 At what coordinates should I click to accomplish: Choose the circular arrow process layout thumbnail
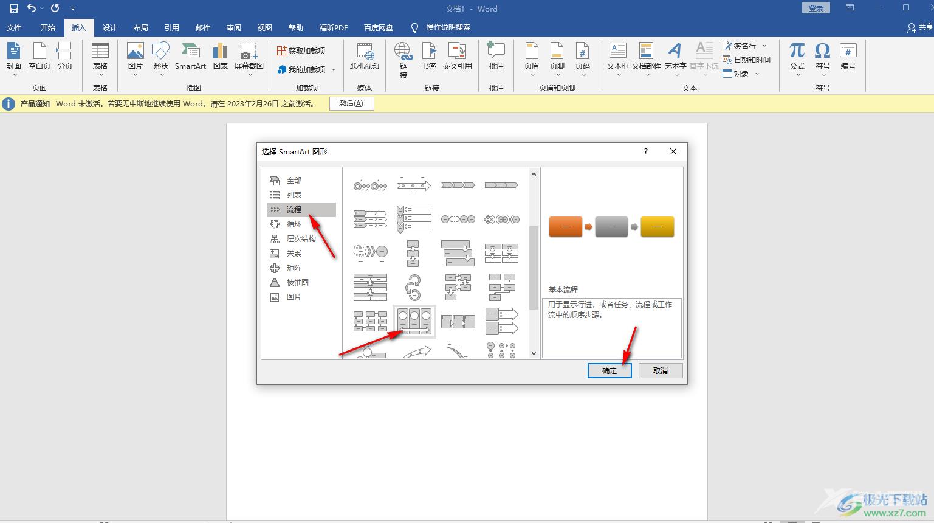click(x=413, y=287)
